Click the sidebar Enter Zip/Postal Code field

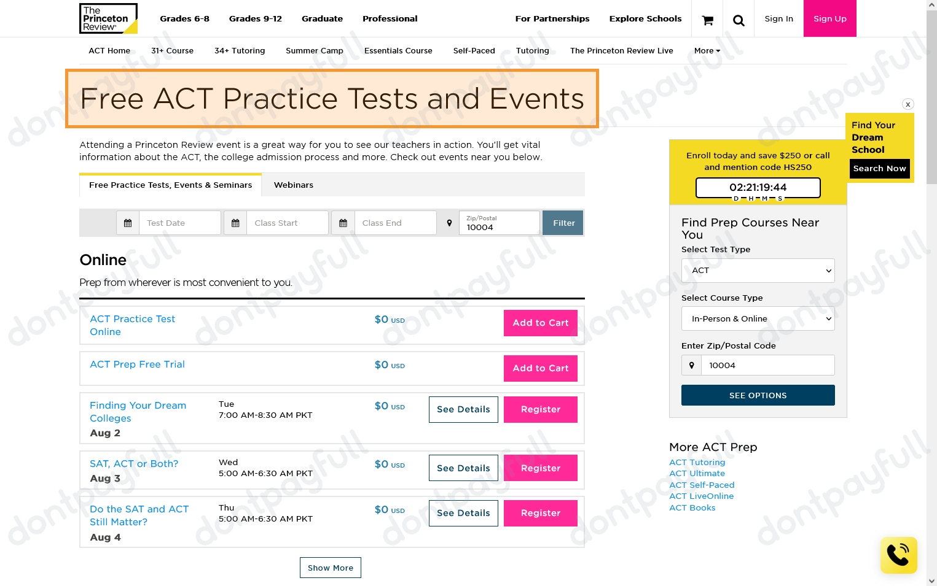[x=768, y=365]
